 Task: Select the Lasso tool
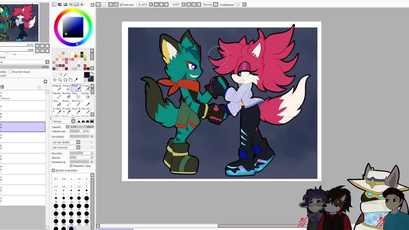pyautogui.click(x=60, y=75)
